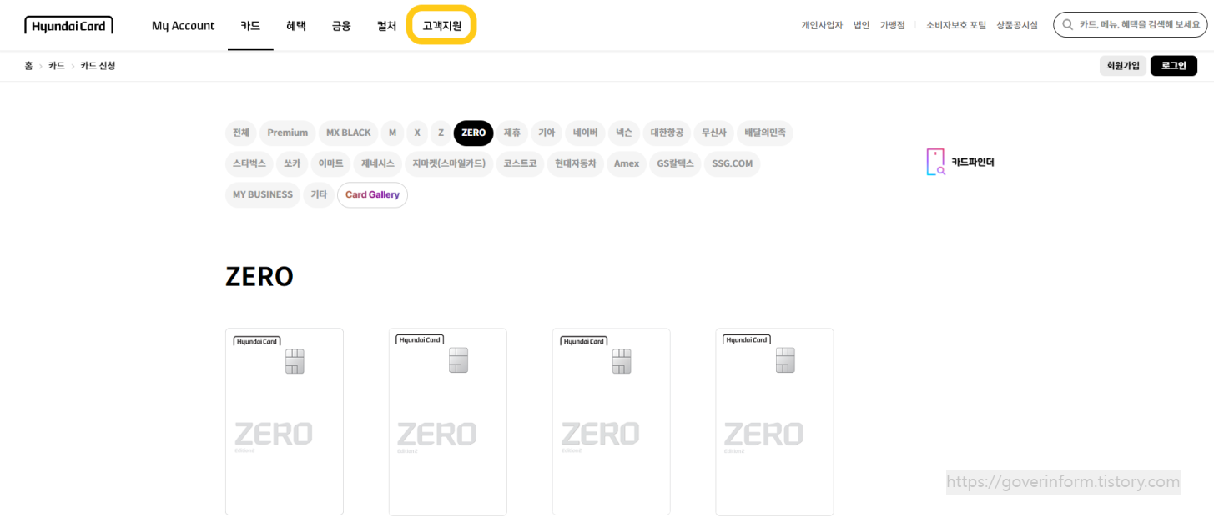Select the 기아 filter chip
The height and width of the screenshot is (528, 1214).
(x=547, y=133)
